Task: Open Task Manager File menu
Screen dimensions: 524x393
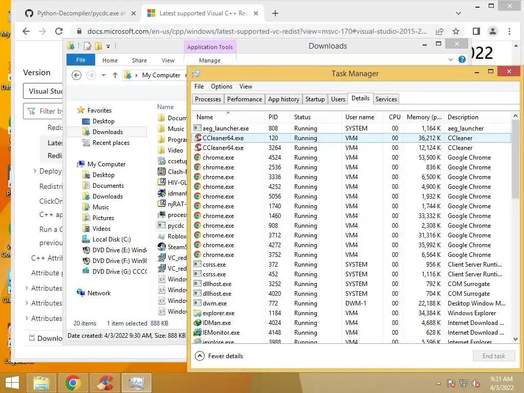Action: pos(199,86)
